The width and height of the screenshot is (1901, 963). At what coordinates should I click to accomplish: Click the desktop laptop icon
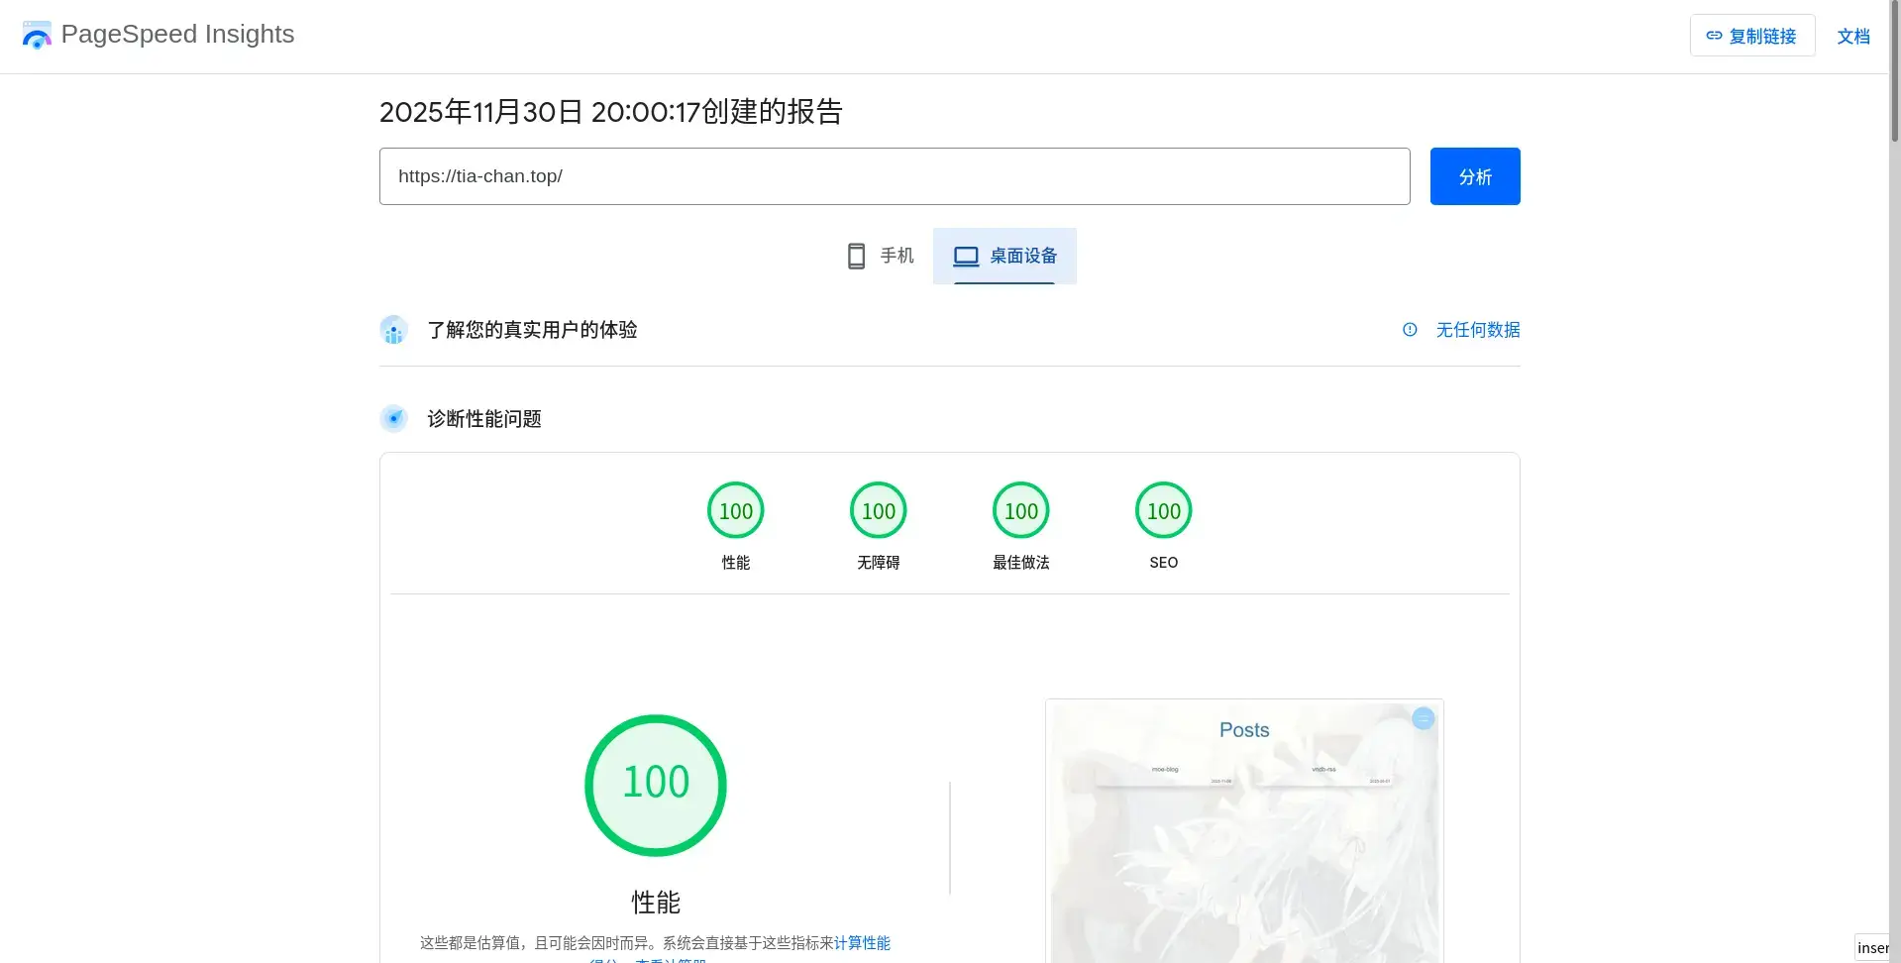click(x=965, y=257)
